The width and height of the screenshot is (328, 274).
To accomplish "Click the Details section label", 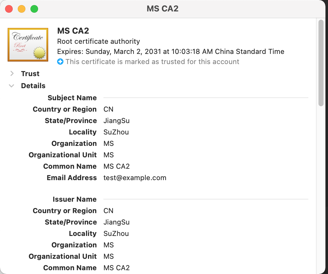I will [x=33, y=86].
